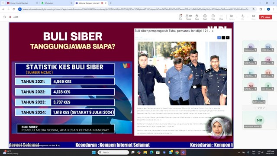Bookmark this page with the star icon

click(x=254, y=9)
